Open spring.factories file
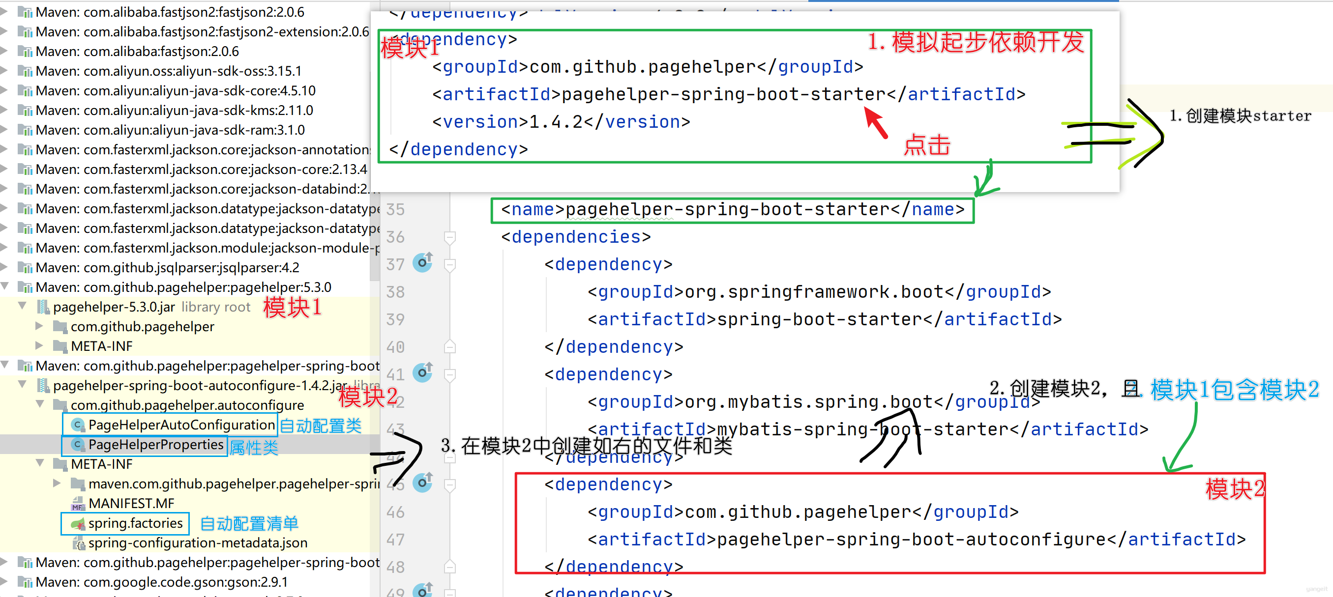 pyautogui.click(x=136, y=523)
